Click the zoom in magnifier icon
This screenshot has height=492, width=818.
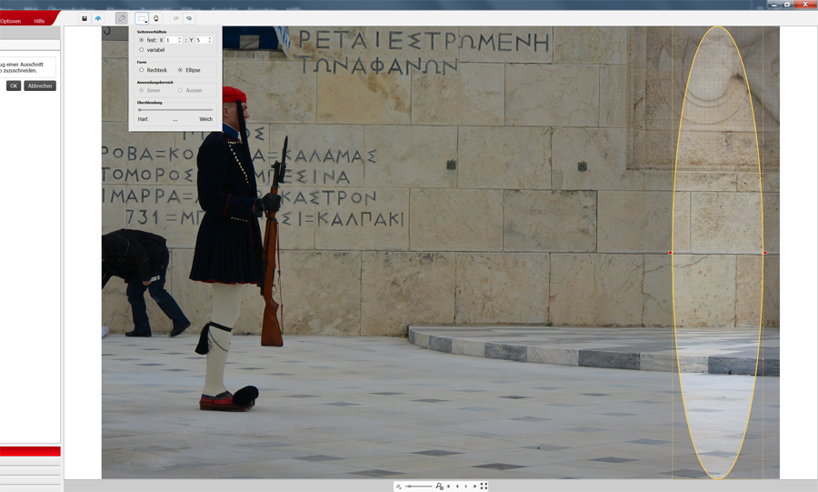click(439, 487)
